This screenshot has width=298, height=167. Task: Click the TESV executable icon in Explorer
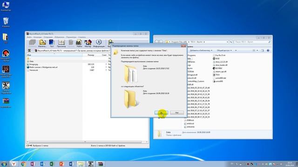pos(214,75)
